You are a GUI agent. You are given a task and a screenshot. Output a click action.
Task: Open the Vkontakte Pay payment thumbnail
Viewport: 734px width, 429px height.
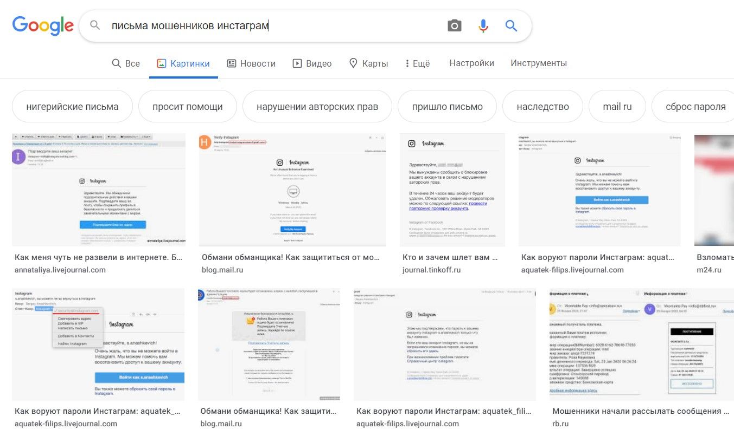tap(641, 344)
